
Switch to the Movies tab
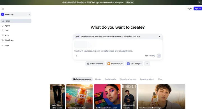pyautogui.click(x=98, y=79)
